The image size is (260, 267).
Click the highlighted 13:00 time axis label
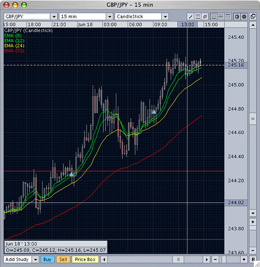187,24
